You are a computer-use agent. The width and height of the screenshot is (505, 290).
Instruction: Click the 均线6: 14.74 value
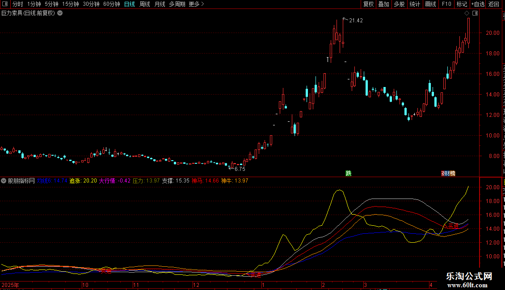[52, 181]
